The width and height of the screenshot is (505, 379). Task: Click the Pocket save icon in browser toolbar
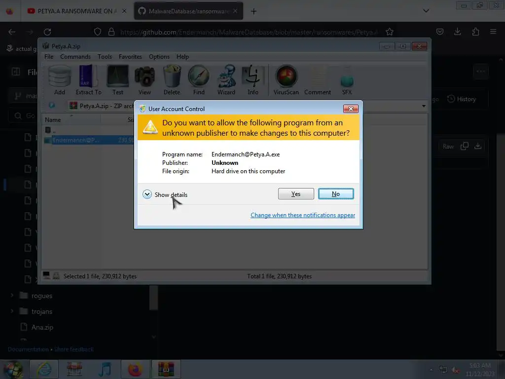click(439, 32)
